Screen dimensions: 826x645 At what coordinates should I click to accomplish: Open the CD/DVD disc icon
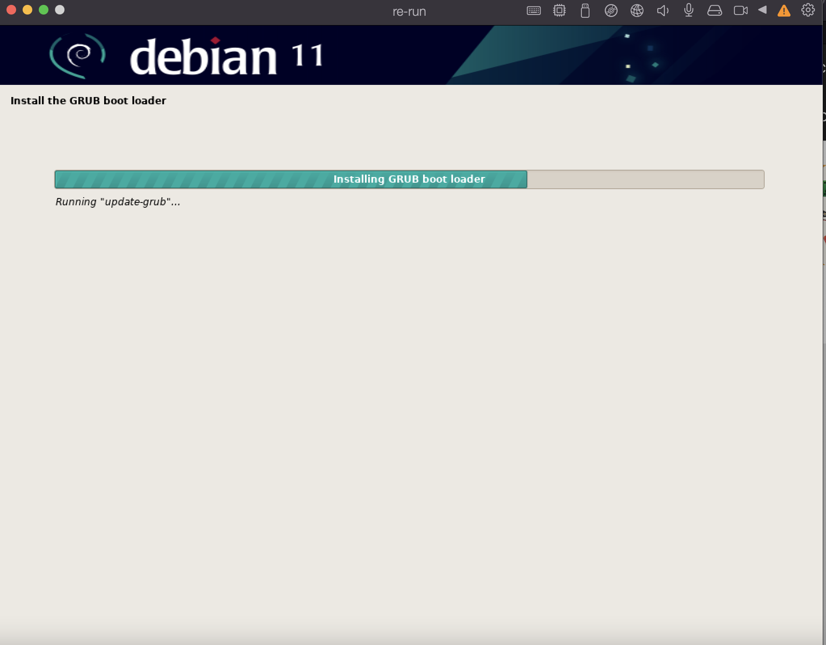click(611, 11)
